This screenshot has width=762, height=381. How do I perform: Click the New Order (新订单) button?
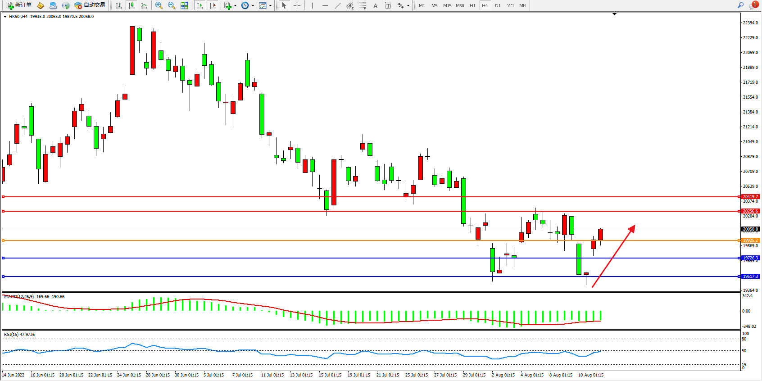tap(19, 5)
